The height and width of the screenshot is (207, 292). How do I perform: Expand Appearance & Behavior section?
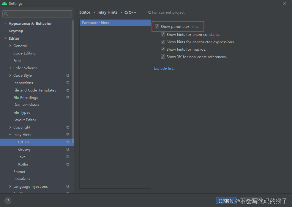5,24
